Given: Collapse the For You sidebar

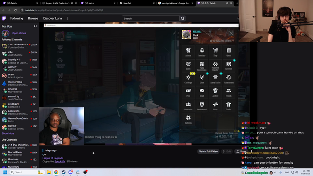Looking at the screenshot, I should pos(35,26).
